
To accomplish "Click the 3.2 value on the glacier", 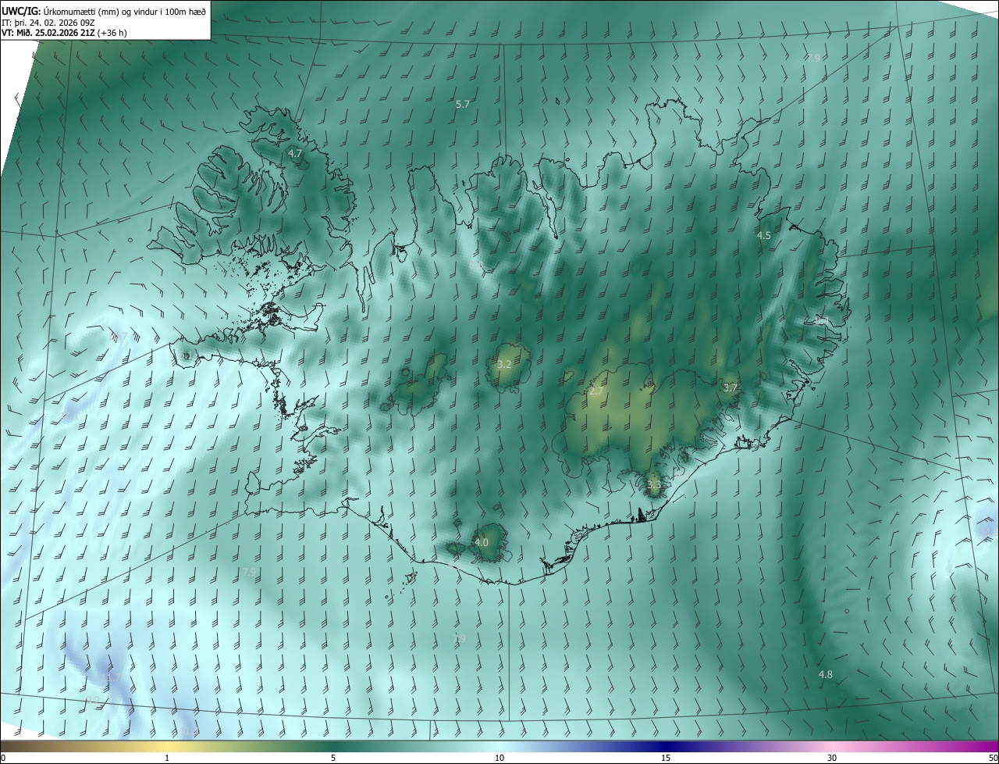I will [x=504, y=365].
